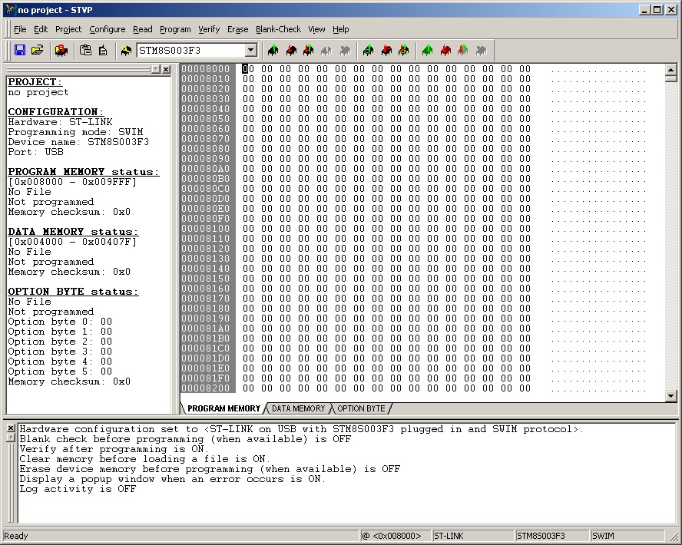Close the project info side panel
The height and width of the screenshot is (545, 682).
pos(166,69)
